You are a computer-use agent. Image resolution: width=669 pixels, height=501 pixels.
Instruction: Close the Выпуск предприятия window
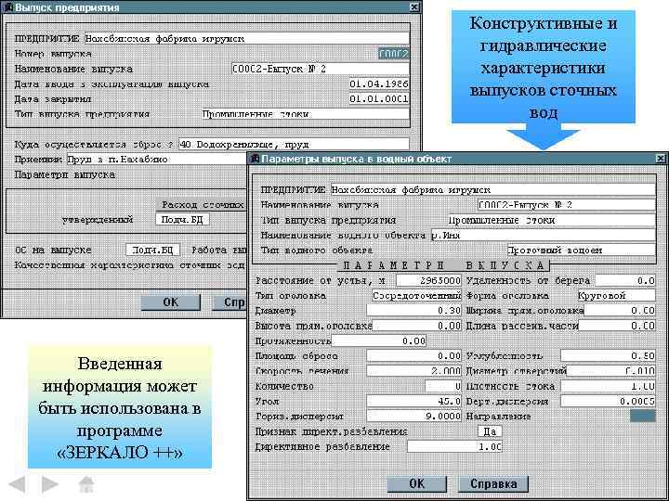414,7
